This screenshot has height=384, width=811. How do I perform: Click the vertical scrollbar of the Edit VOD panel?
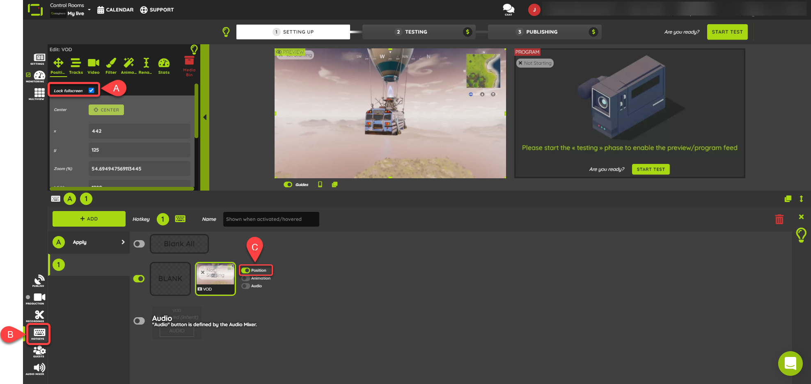click(x=196, y=111)
